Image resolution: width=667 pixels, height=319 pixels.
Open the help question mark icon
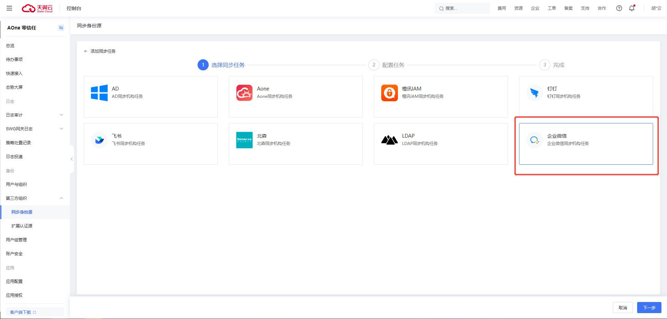click(x=619, y=8)
